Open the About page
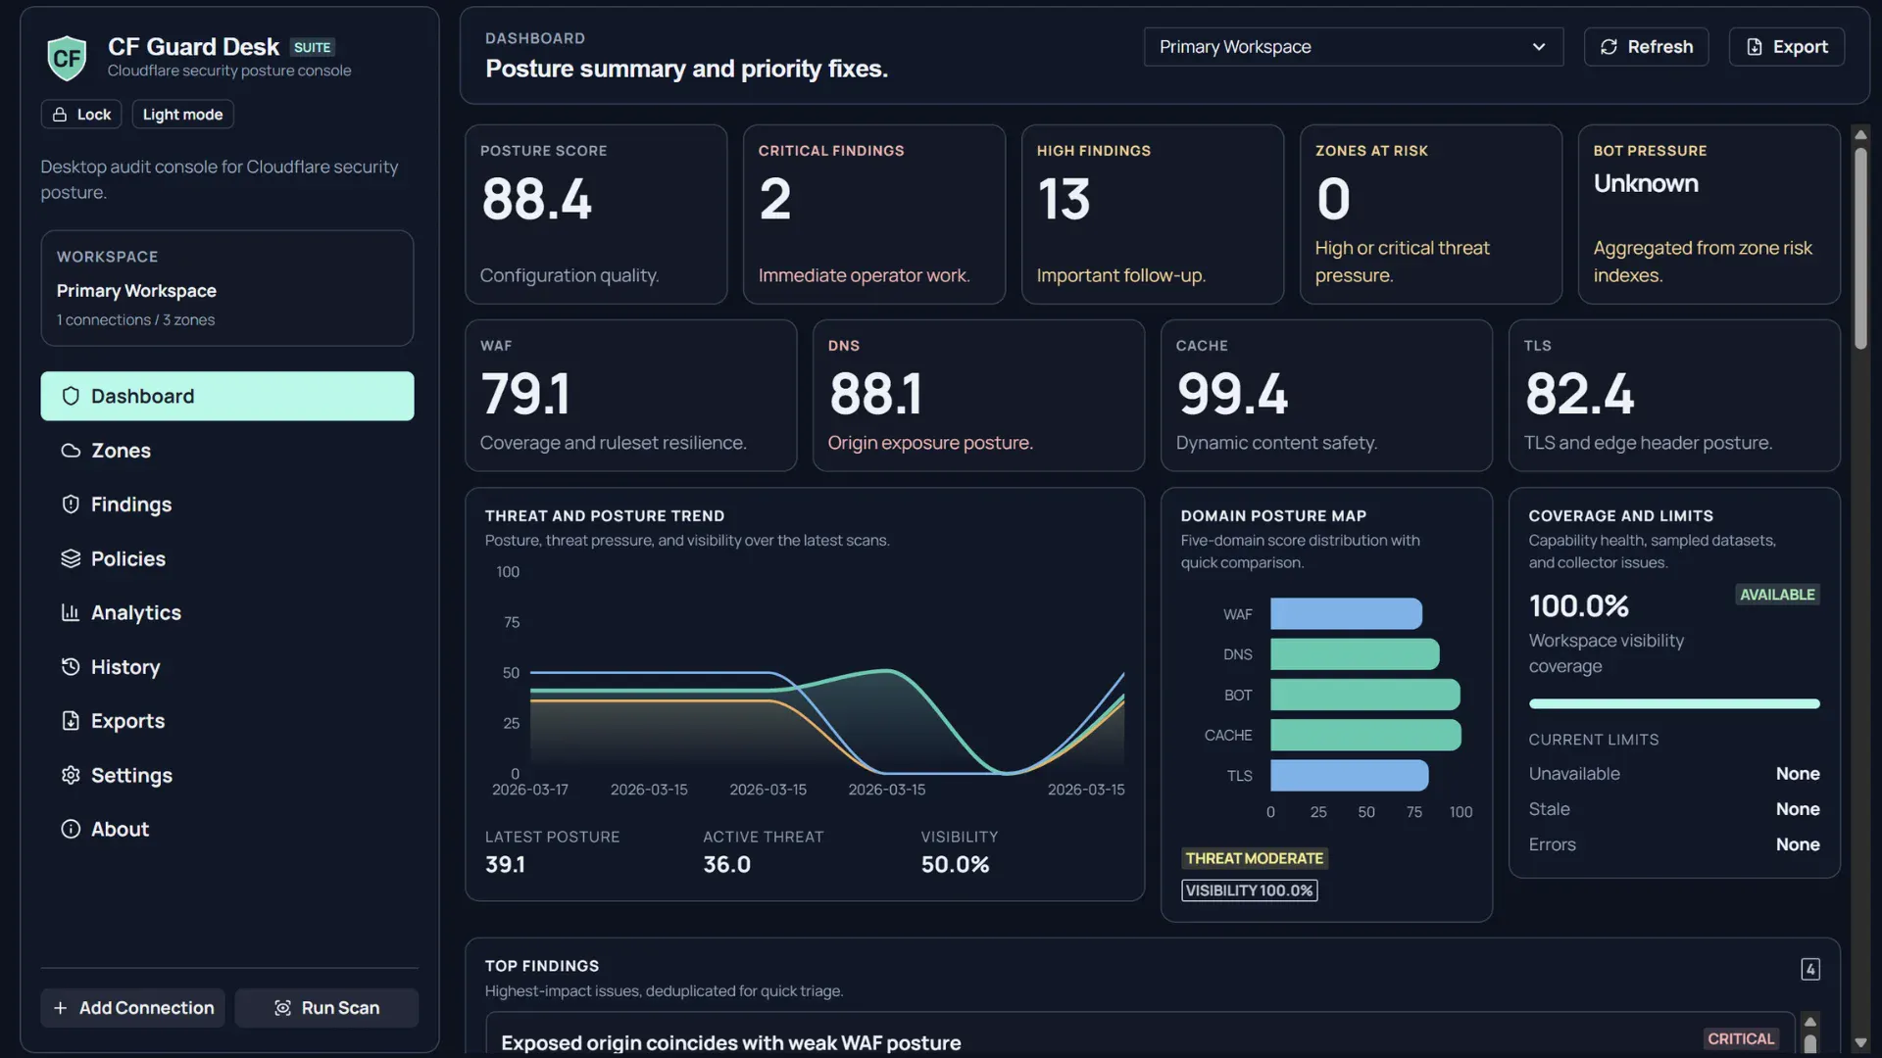The height and width of the screenshot is (1058, 1882). [x=227, y=829]
